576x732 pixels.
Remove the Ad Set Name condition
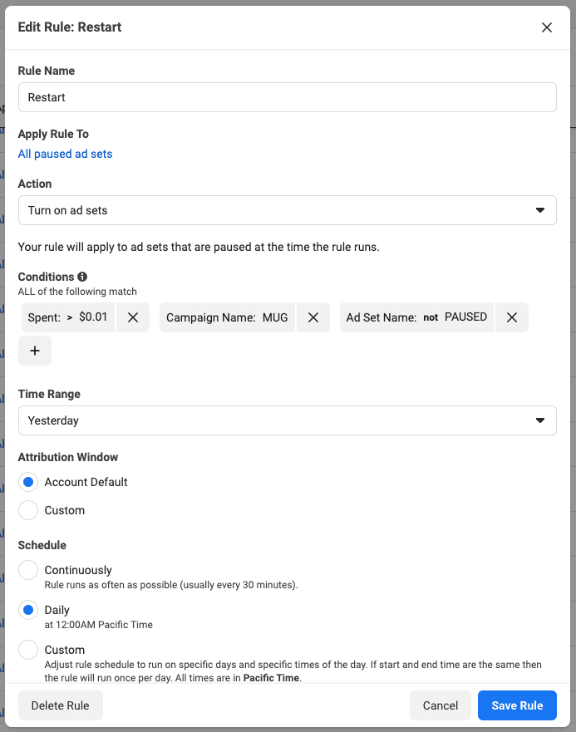512,317
